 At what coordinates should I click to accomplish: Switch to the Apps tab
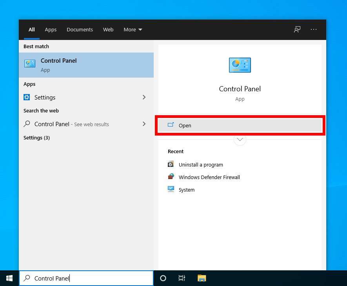coord(51,30)
